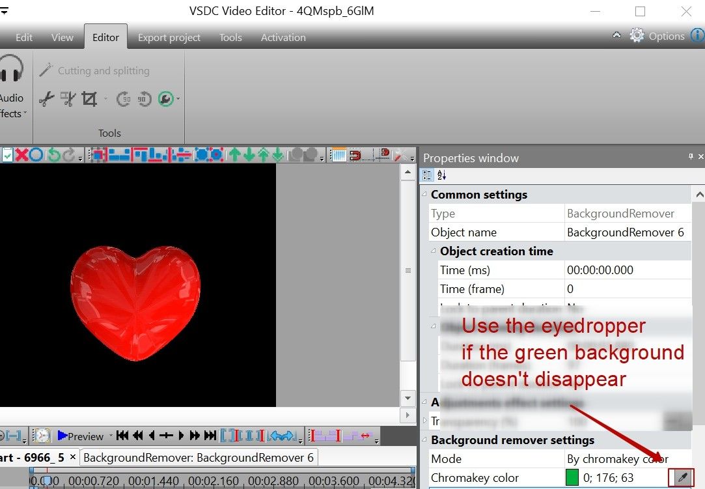Open the Export project tab
The image size is (705, 489).
coord(169,37)
